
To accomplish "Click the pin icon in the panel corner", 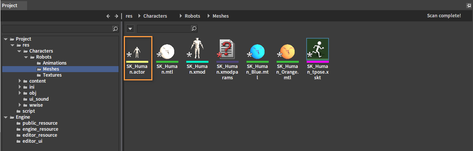I will point(469,6).
